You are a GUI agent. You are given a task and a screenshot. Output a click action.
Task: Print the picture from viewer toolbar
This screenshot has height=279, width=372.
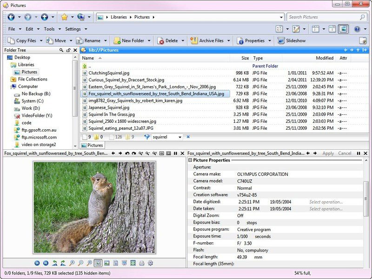click(x=142, y=263)
